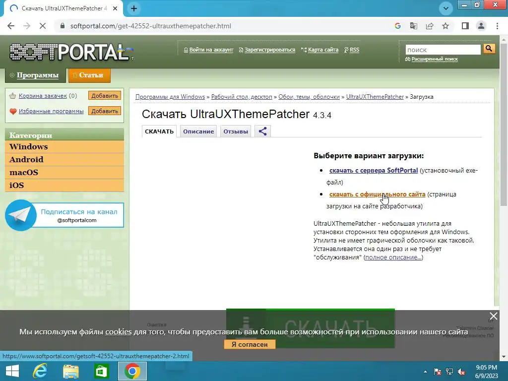Switch to the Отзывы tab
The height and width of the screenshot is (381, 508).
coord(236,131)
